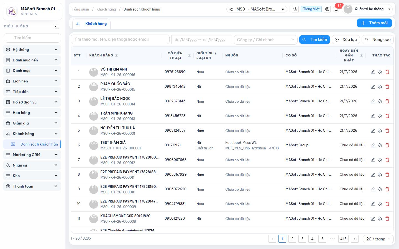Sort by NGÀY ĐẾN GẦN NHẤT icon
399x249 pixels.
pos(361,55)
